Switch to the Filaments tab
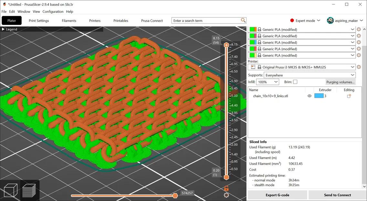367x201 pixels. click(x=69, y=21)
